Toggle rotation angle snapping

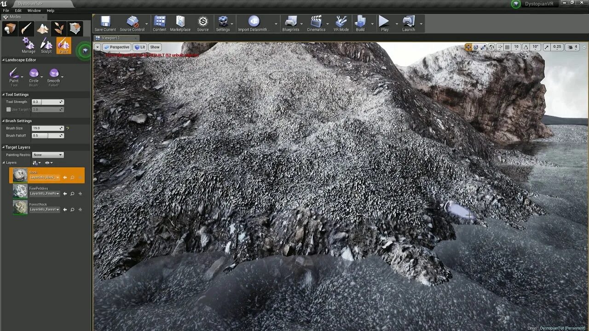click(x=526, y=47)
